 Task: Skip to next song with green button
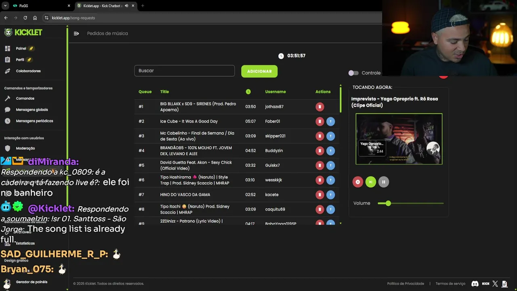coord(370,182)
